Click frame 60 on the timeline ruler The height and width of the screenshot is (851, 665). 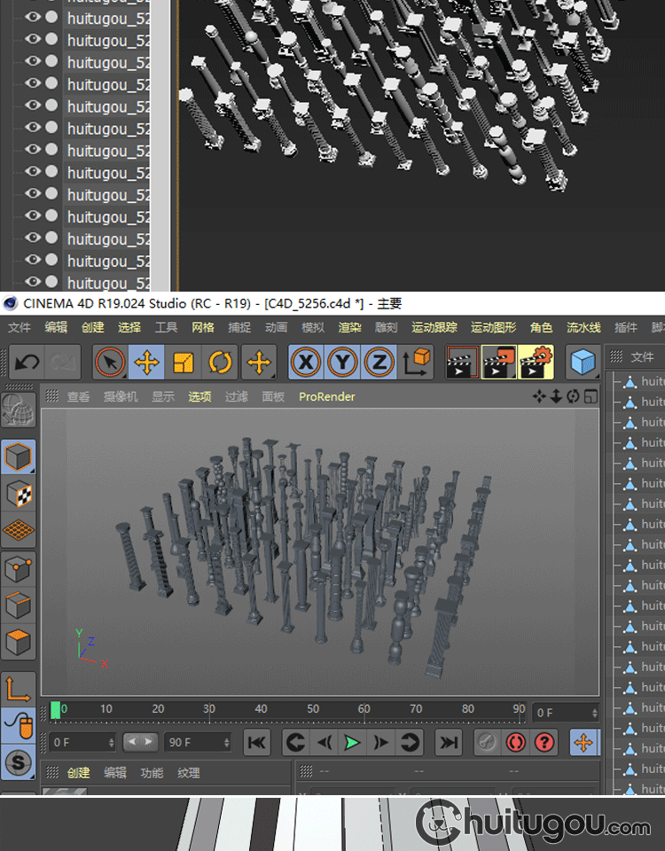pos(364,709)
